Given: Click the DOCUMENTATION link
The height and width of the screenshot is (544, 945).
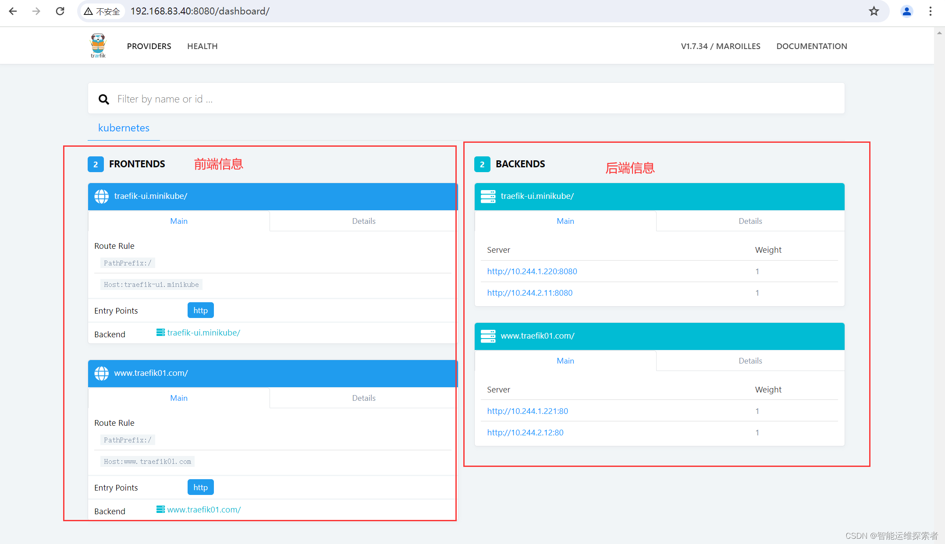Looking at the screenshot, I should tap(811, 46).
